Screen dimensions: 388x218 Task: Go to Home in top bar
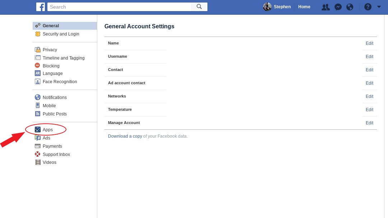[x=304, y=7]
